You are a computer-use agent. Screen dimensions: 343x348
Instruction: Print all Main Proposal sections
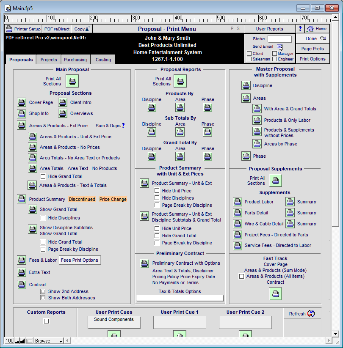(72, 81)
